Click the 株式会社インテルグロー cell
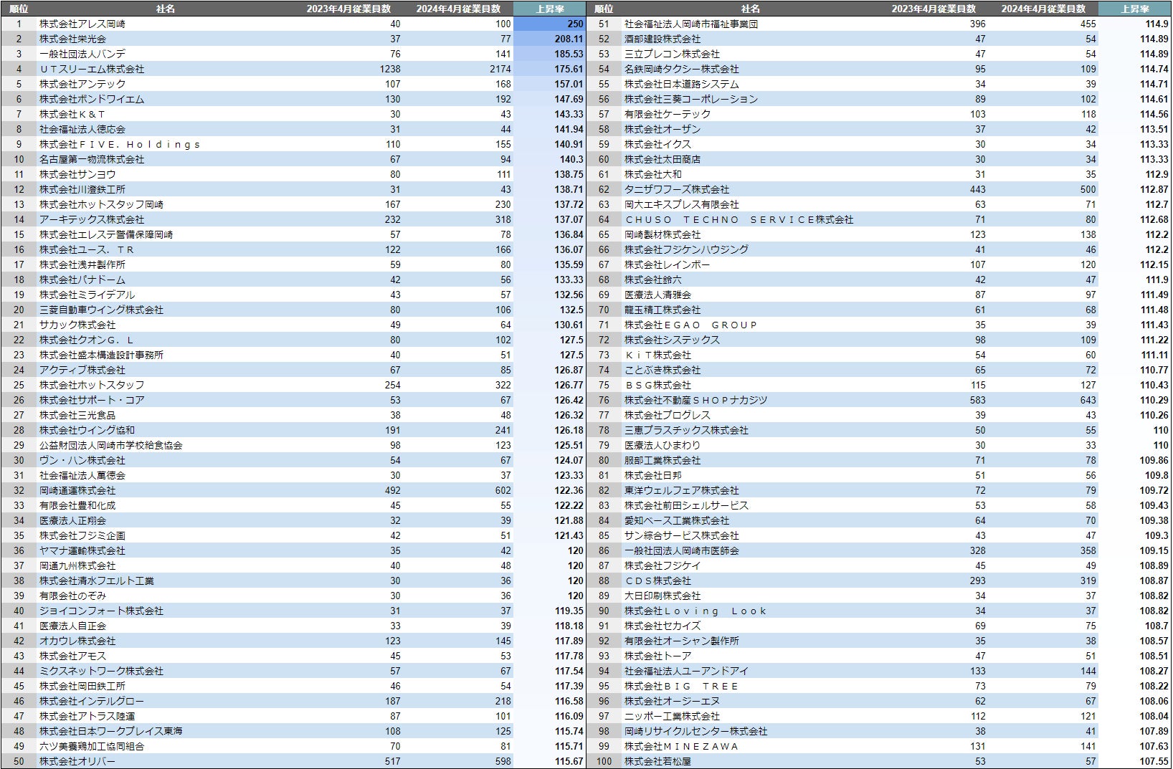This screenshot has height=769, width=1173. point(92,701)
